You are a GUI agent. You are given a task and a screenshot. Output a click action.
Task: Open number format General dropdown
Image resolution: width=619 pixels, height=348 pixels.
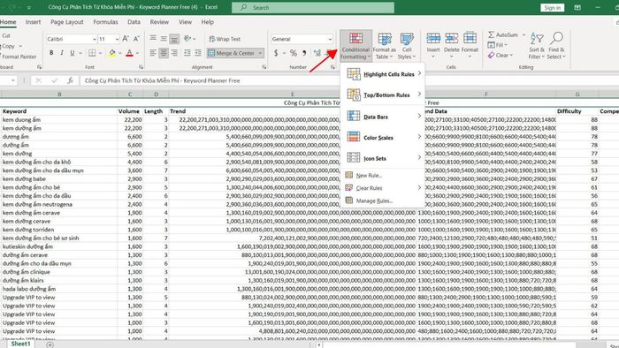tap(330, 39)
